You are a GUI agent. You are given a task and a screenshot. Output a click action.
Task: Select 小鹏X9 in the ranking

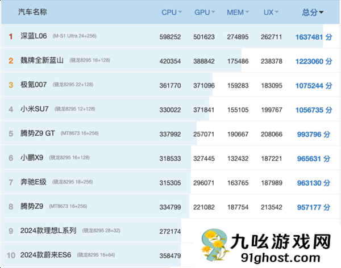(32, 158)
